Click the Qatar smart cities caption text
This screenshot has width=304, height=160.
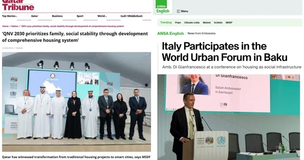point(76,157)
